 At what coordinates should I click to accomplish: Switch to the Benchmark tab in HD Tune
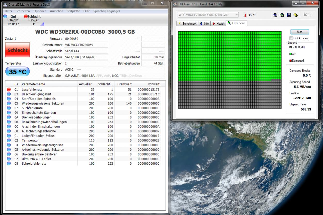tap(187, 23)
